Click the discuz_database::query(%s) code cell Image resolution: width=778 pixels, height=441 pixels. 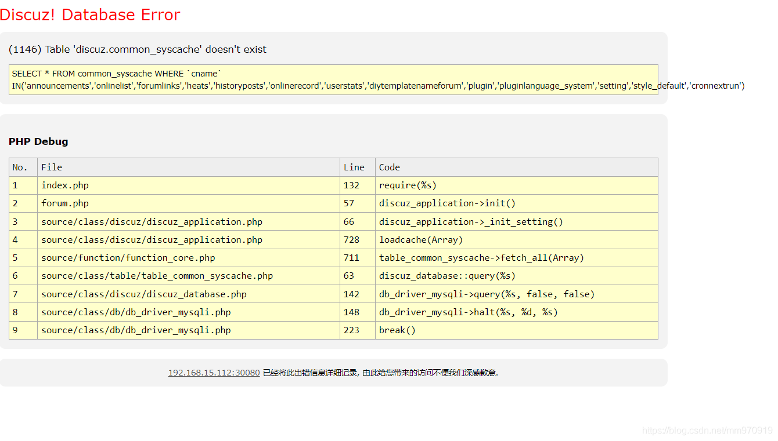point(517,276)
